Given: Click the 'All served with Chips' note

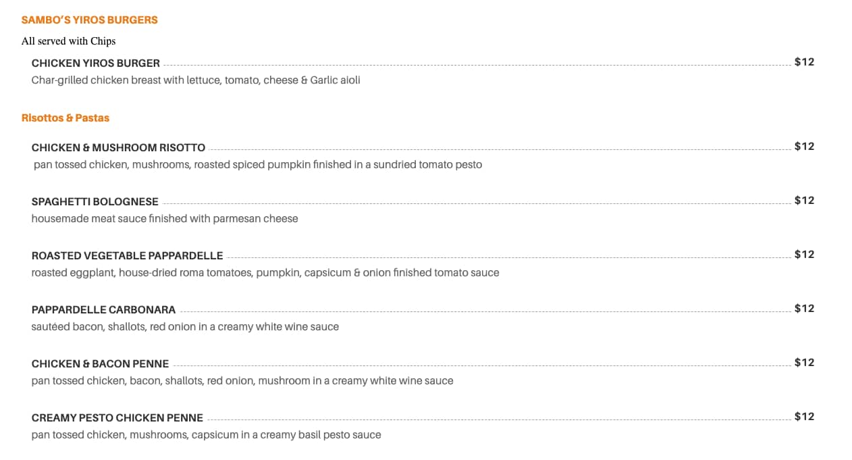Looking at the screenshot, I should (x=68, y=41).
